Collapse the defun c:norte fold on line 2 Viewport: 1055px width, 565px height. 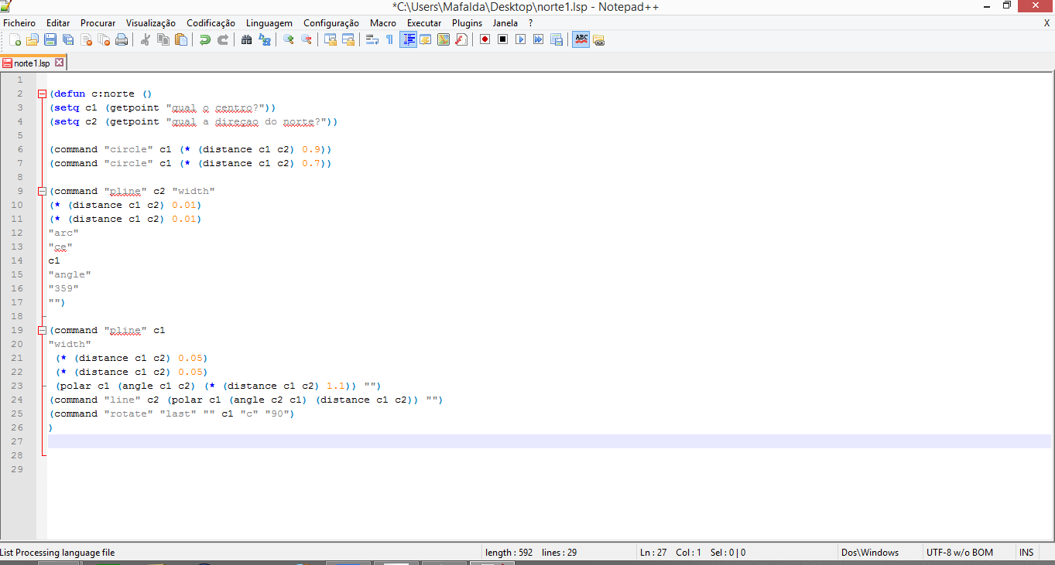pyautogui.click(x=42, y=94)
